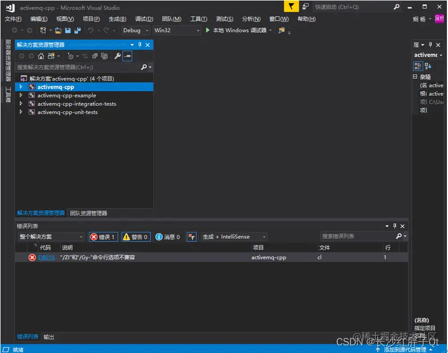Open the 调试(D) menu

(x=144, y=19)
